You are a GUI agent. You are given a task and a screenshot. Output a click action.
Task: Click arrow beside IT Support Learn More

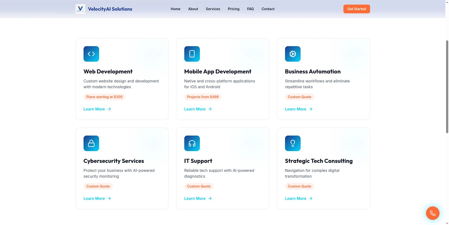click(x=210, y=198)
